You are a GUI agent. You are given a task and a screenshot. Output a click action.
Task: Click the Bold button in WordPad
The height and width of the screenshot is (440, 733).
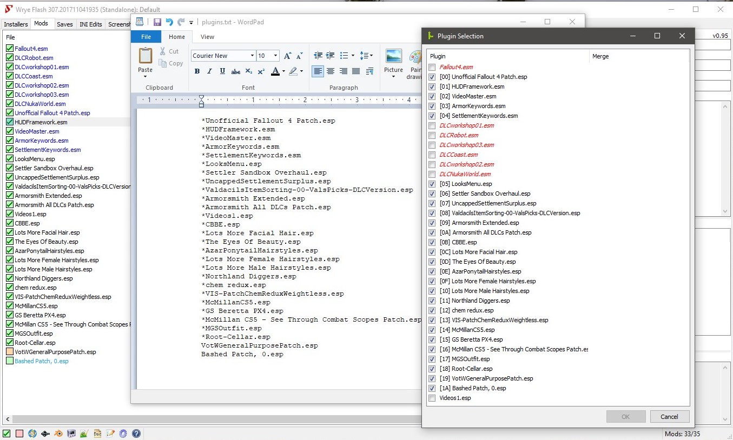click(197, 71)
